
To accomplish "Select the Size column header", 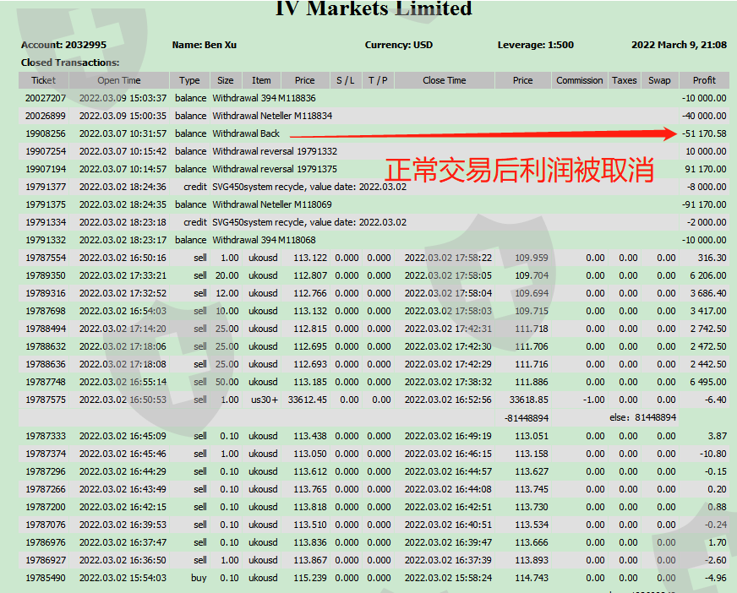I will 225,80.
